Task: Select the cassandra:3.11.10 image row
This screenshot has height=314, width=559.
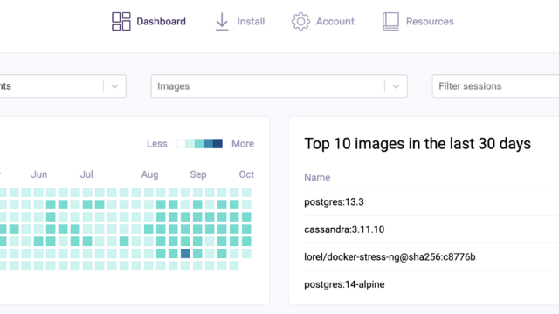Action: tap(431, 229)
